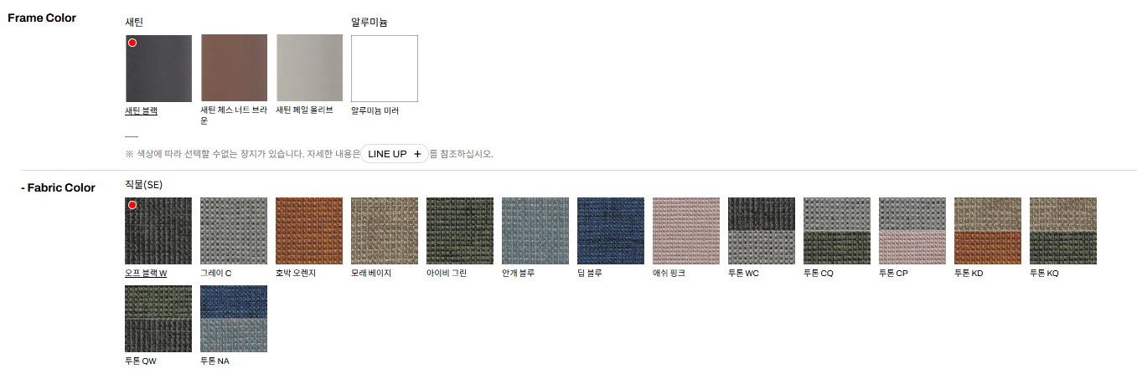Image resolution: width=1137 pixels, height=379 pixels.
Task: Choose the two-tone 투톤 WC fabric
Action: 762,231
